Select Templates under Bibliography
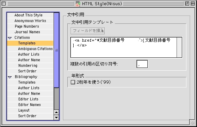Screen dimensions: 197x127 tap(30, 82)
